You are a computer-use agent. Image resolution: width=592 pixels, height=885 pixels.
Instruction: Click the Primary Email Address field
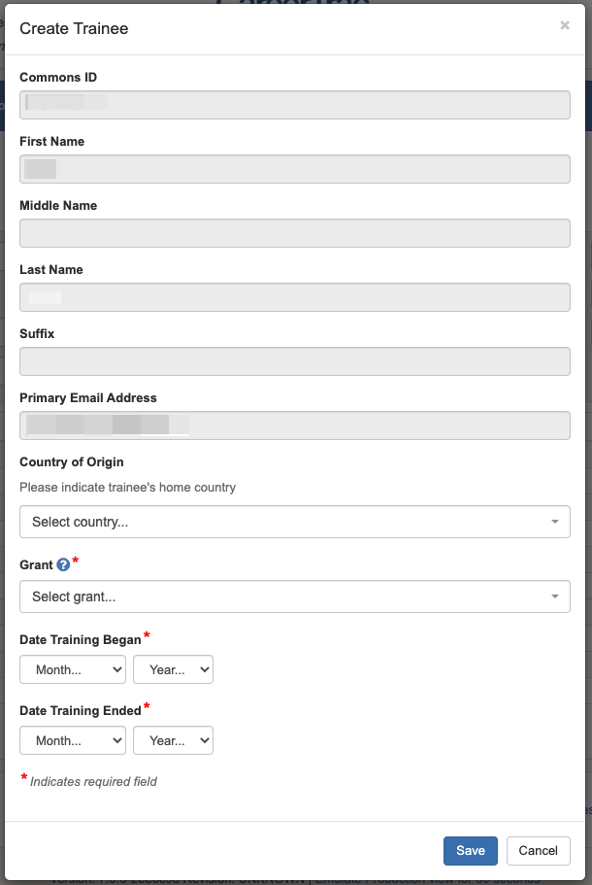[294, 425]
